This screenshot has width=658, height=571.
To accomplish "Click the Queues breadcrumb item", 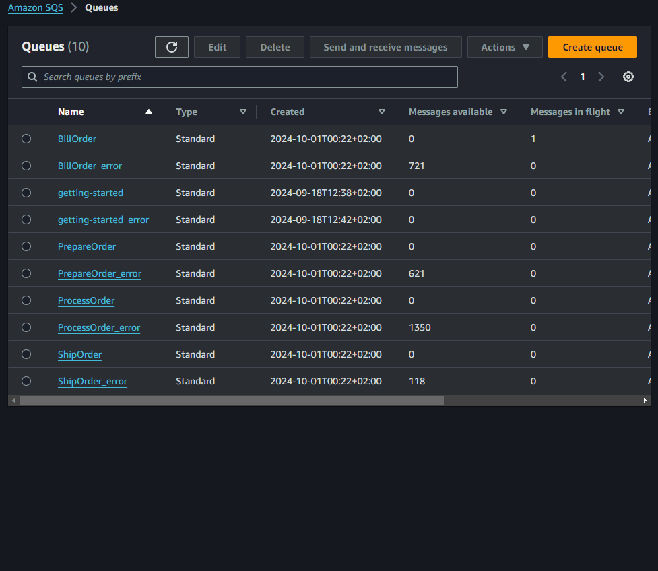I will [x=101, y=7].
